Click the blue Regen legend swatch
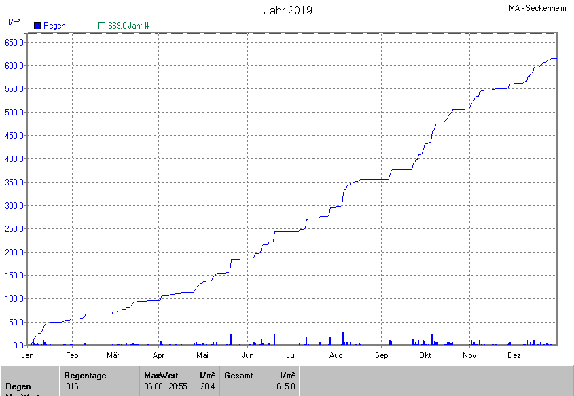 click(x=37, y=26)
